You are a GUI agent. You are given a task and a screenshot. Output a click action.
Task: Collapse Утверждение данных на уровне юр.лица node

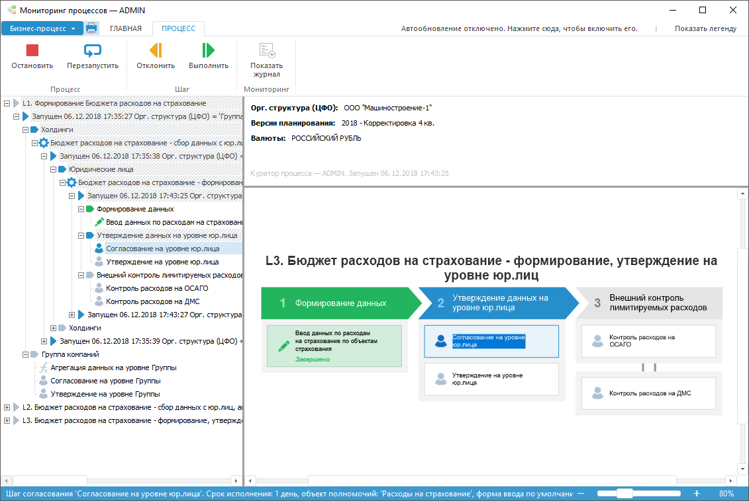click(81, 235)
